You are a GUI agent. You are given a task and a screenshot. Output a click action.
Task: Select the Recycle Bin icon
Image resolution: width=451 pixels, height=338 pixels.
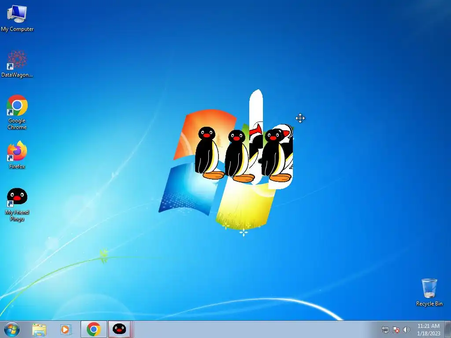pyautogui.click(x=429, y=292)
